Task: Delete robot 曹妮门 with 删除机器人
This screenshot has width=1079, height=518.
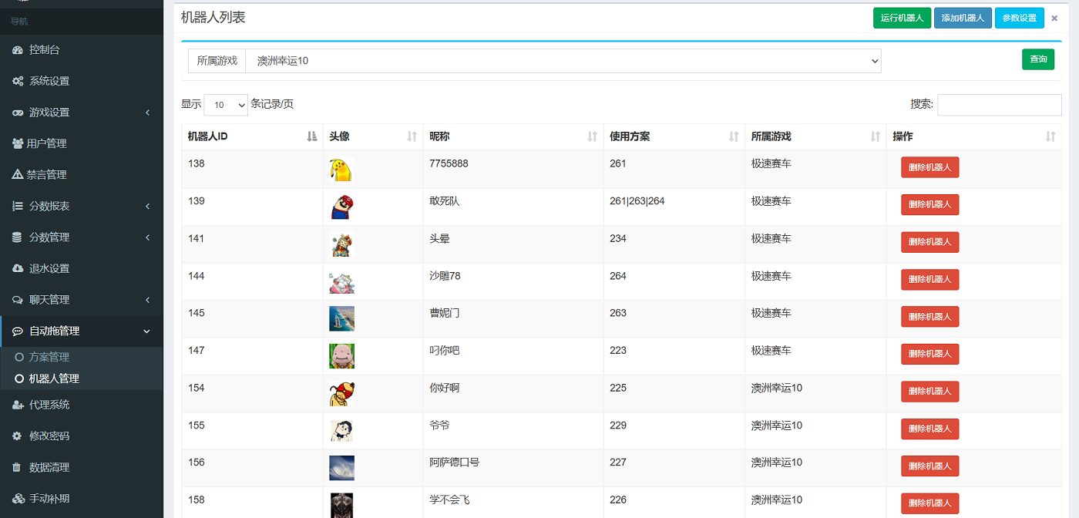Action: 929,317
